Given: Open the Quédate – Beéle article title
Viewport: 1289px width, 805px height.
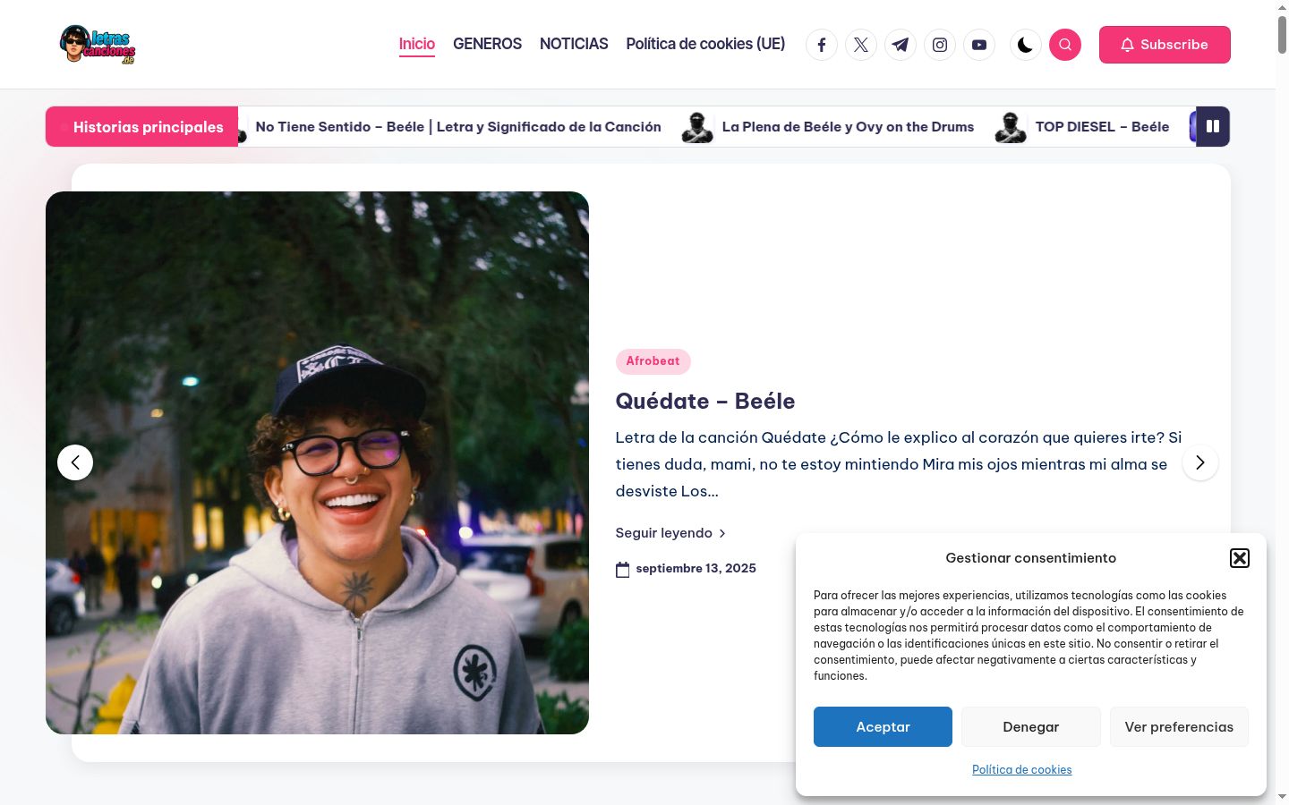Looking at the screenshot, I should (x=705, y=401).
